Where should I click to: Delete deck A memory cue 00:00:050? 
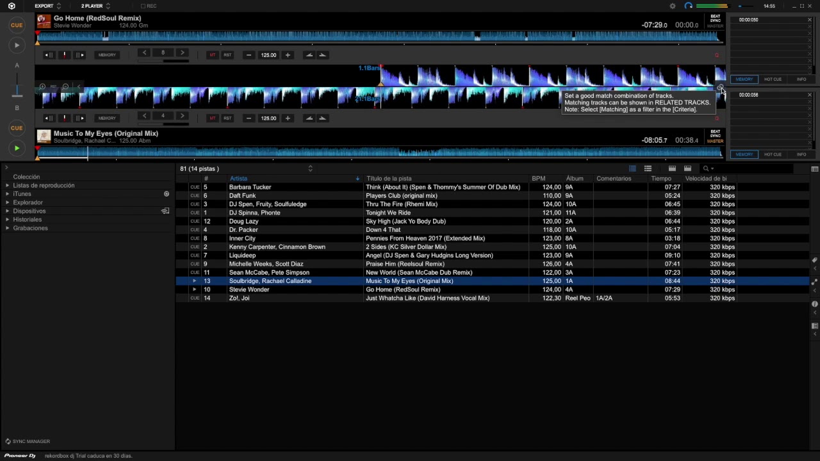coord(810,20)
